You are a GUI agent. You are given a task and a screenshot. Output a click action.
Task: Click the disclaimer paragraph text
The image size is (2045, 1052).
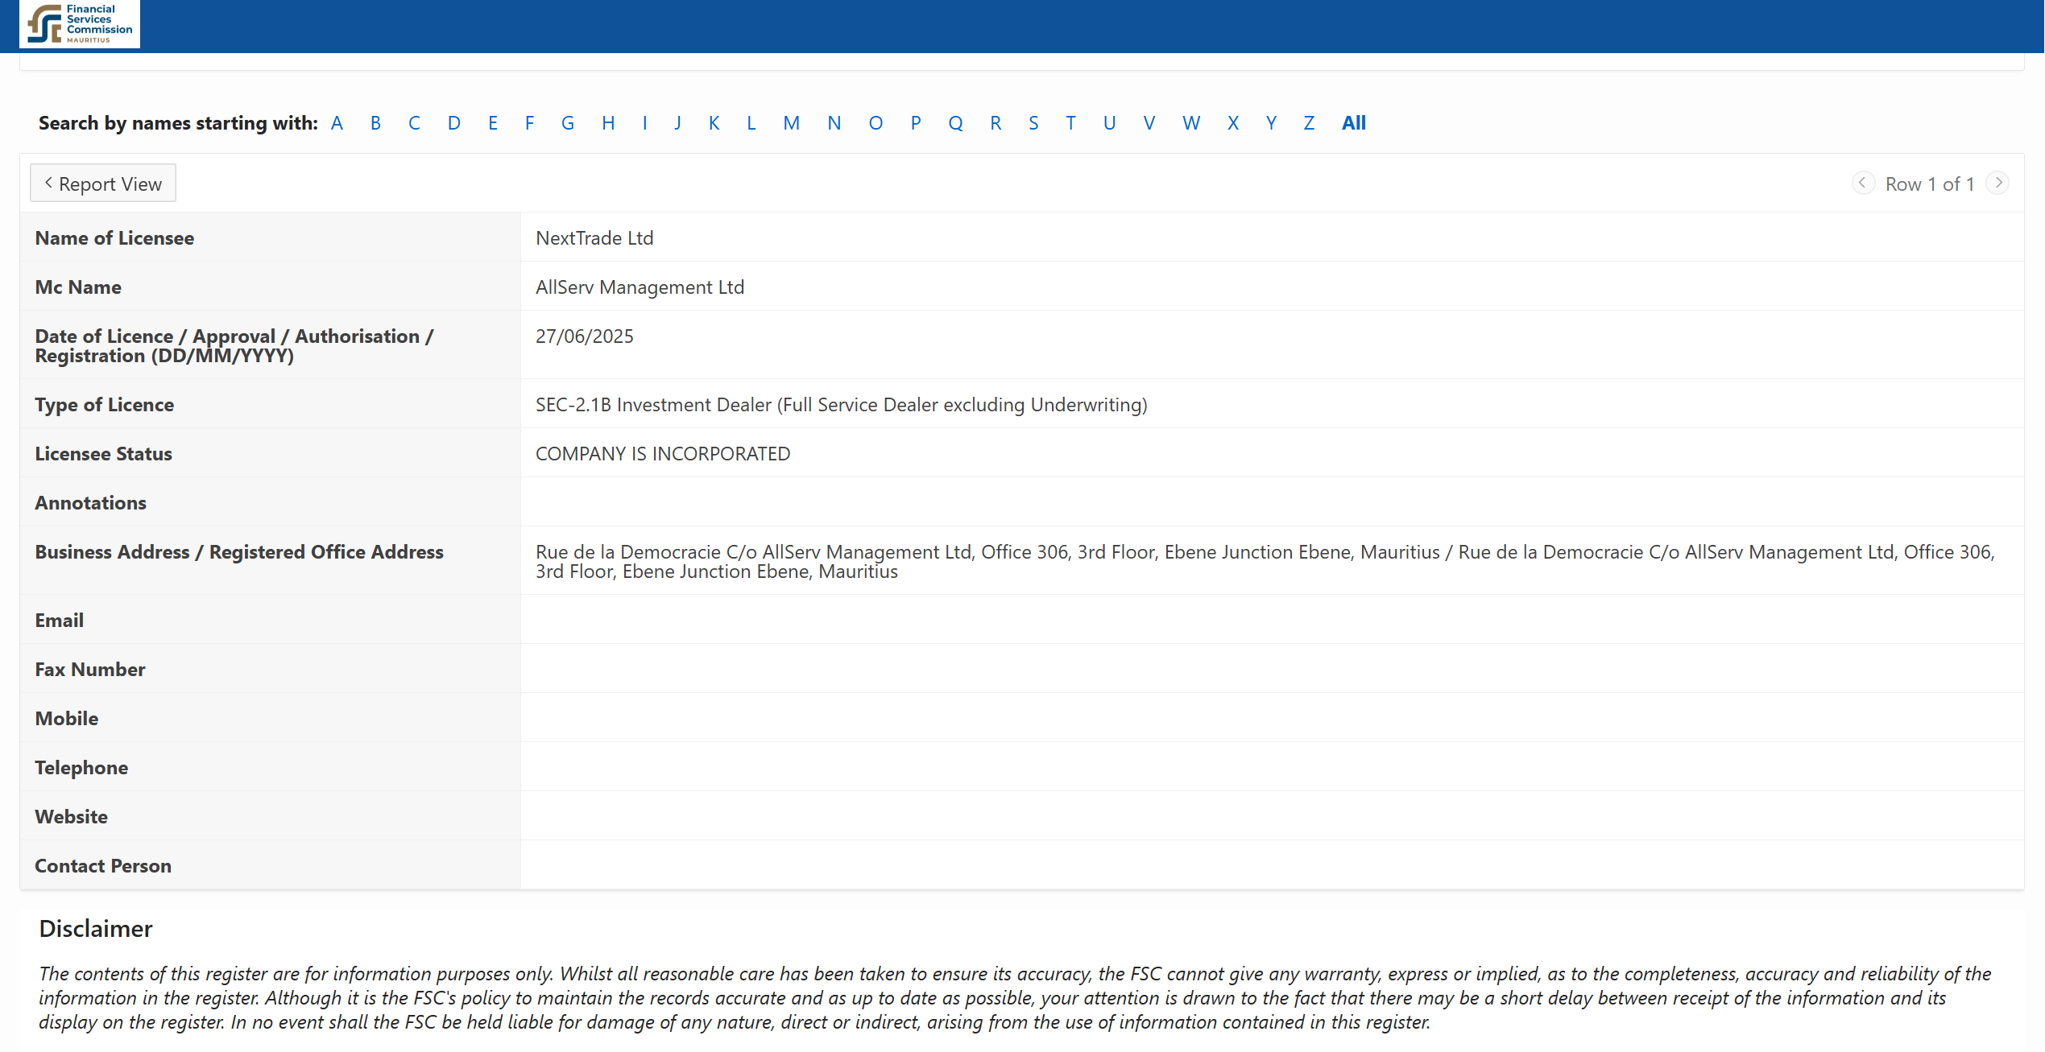1015,998
